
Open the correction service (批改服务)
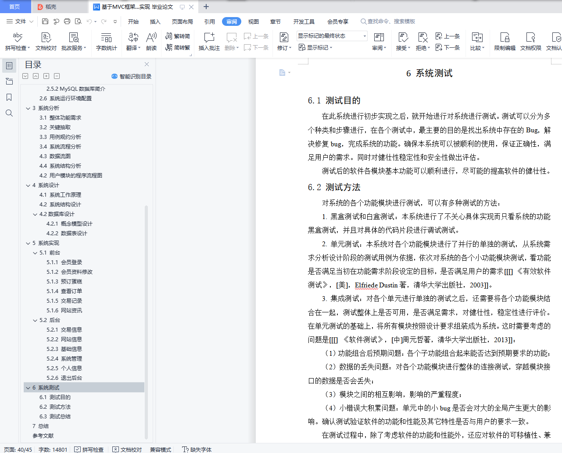(x=74, y=42)
